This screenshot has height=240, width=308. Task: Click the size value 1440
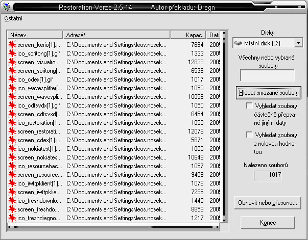tap(197, 200)
